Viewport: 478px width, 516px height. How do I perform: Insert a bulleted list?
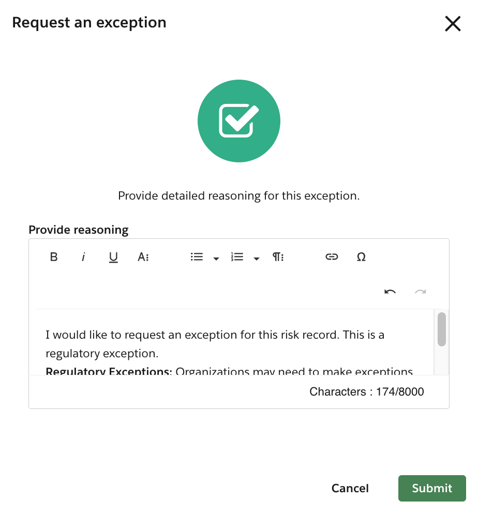[x=197, y=257]
